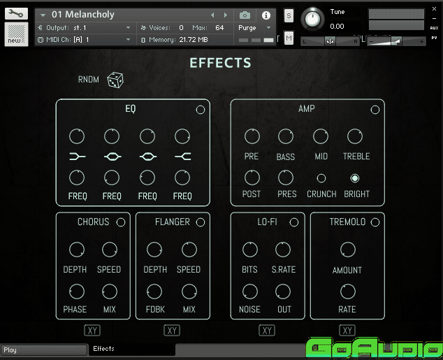Select the Effects tab at bottom
Screen dimensions: 443x360
131,349
